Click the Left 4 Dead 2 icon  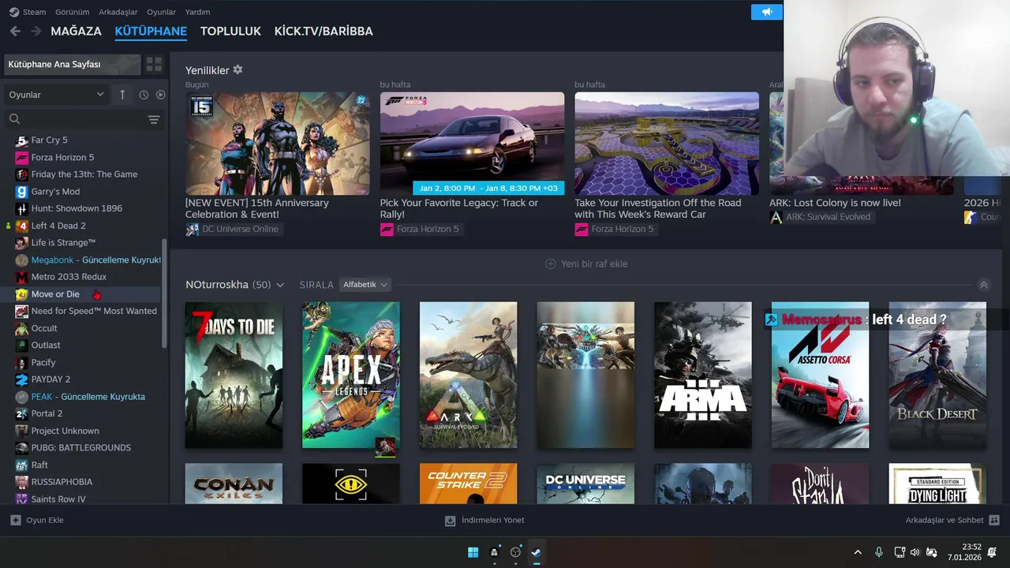coord(22,226)
